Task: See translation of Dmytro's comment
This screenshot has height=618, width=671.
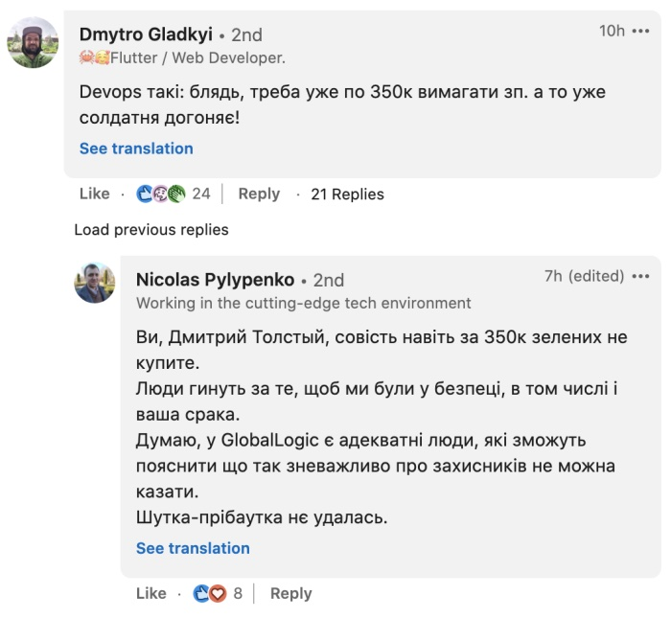Action: [x=136, y=149]
